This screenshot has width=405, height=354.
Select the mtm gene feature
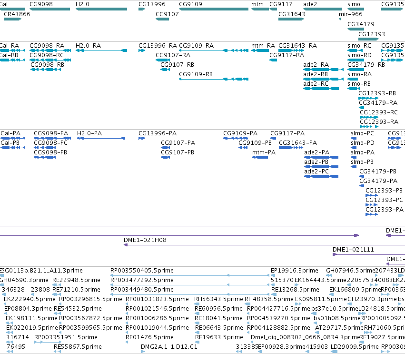[260, 9]
